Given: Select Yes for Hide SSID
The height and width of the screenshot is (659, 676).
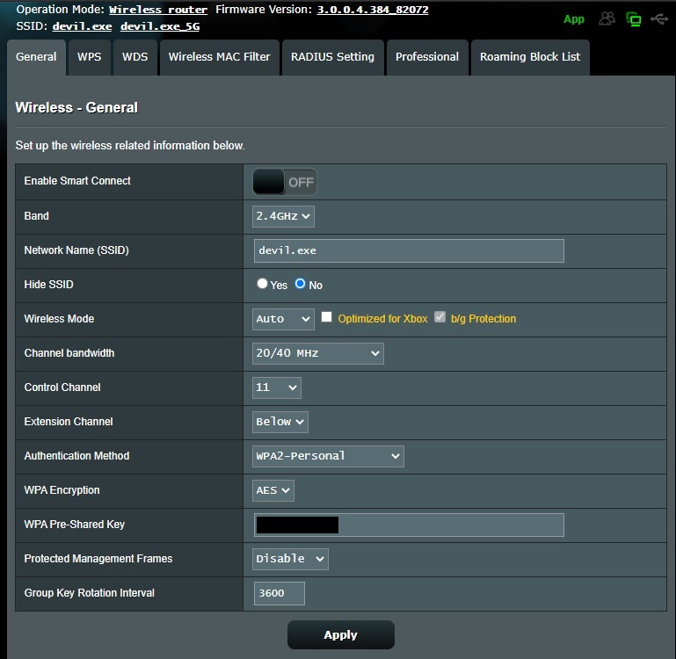Looking at the screenshot, I should pyautogui.click(x=262, y=284).
